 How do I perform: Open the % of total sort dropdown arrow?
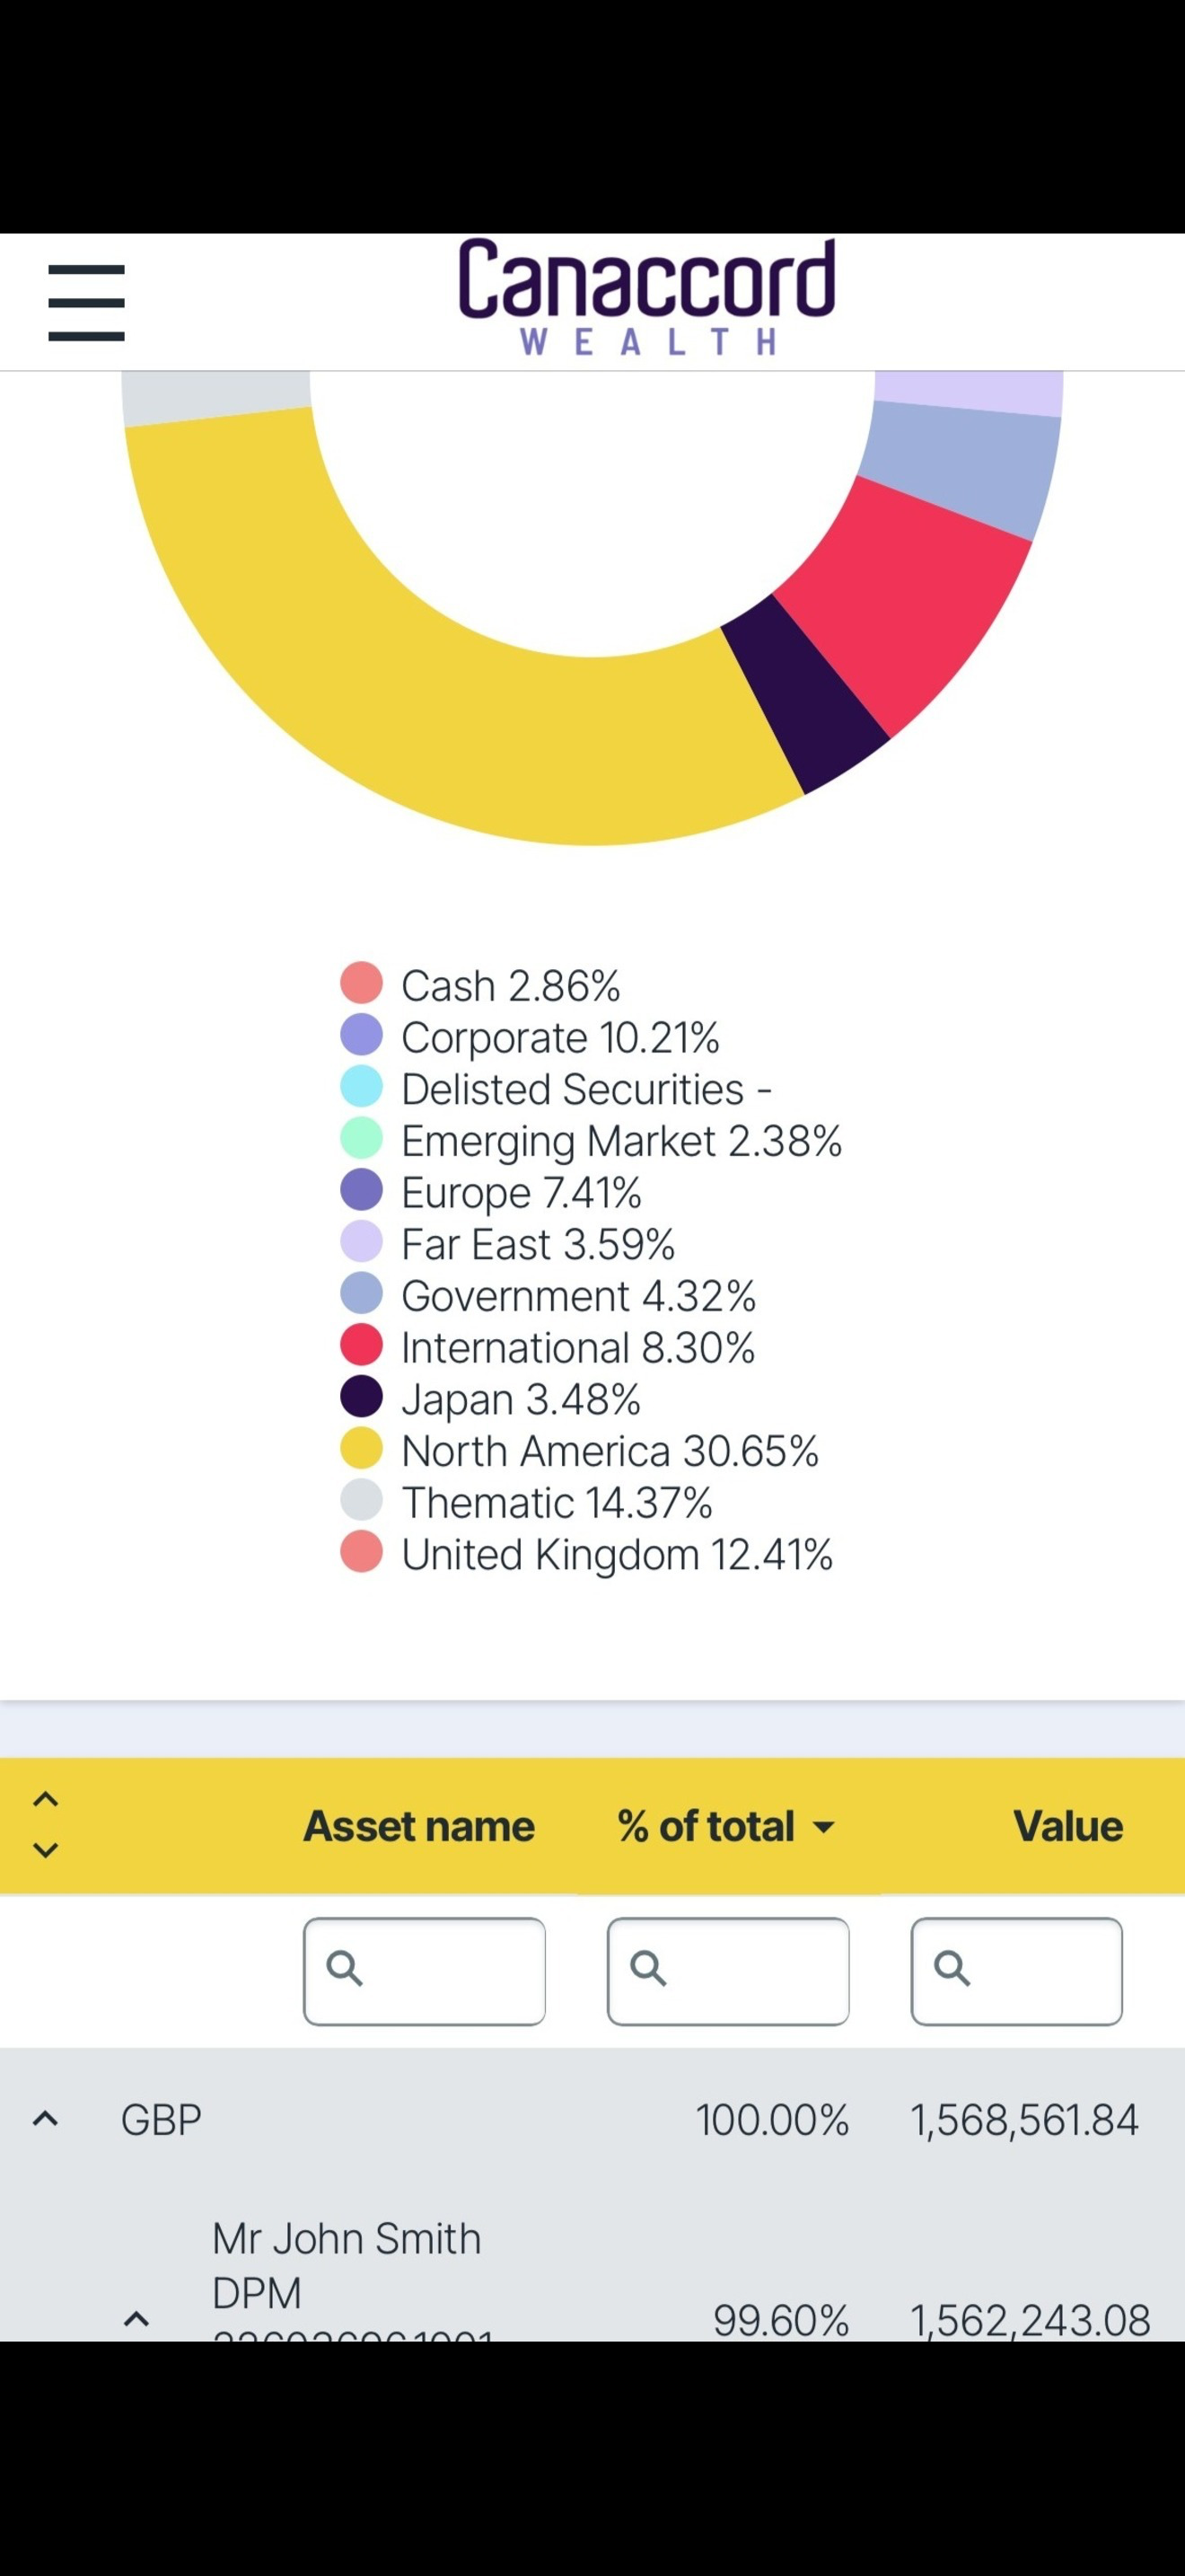824,1827
